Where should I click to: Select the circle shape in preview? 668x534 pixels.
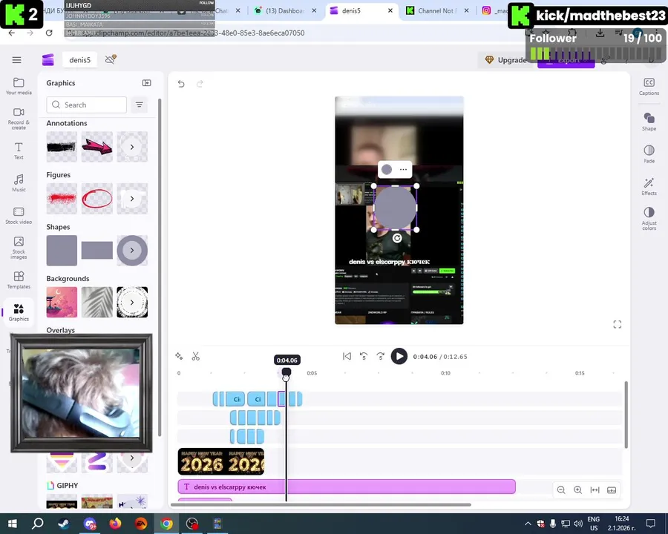(395, 208)
